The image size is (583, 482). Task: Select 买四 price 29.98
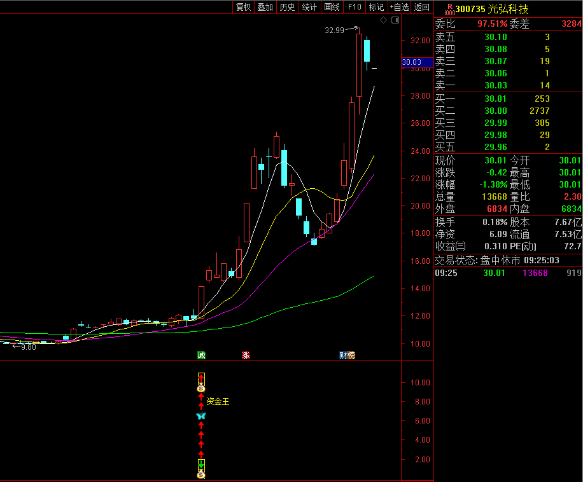[x=496, y=135]
